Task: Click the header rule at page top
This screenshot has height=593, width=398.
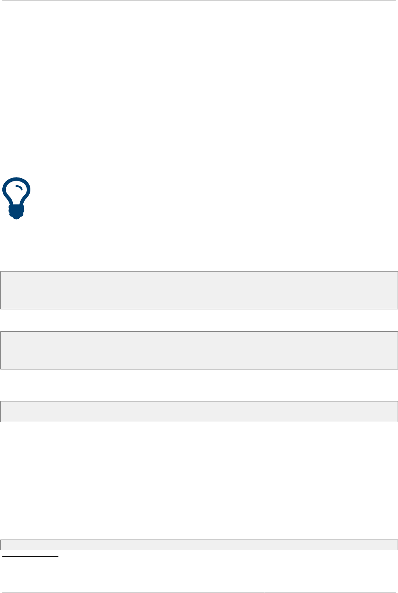Action: 199,0
